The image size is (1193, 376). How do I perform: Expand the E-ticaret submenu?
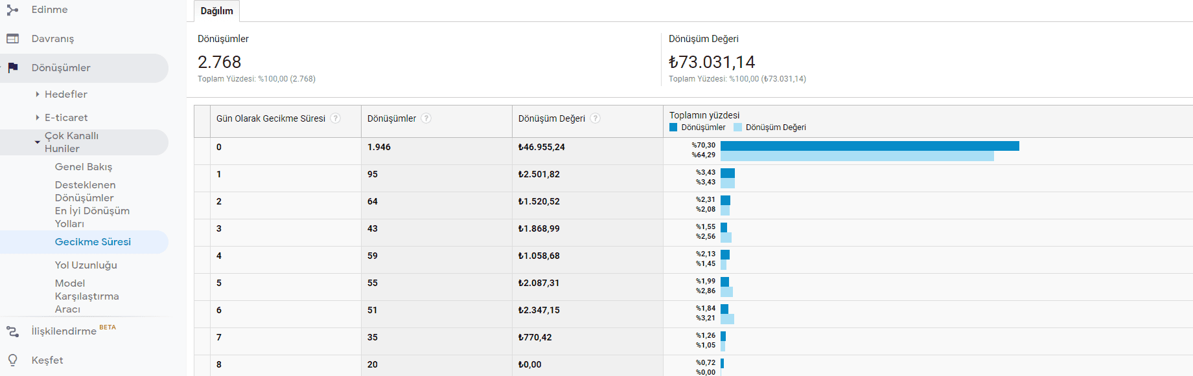point(38,118)
